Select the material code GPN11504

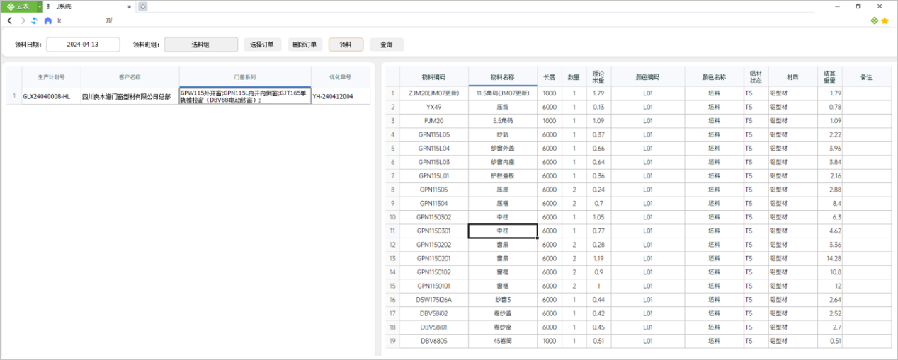433,203
